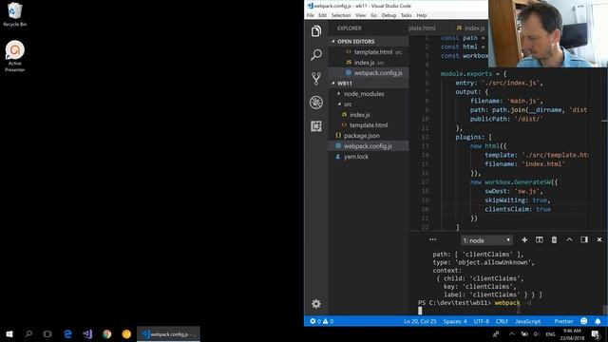Click the feedback smiley in status bar
The width and height of the screenshot is (608, 342).
pos(583,321)
